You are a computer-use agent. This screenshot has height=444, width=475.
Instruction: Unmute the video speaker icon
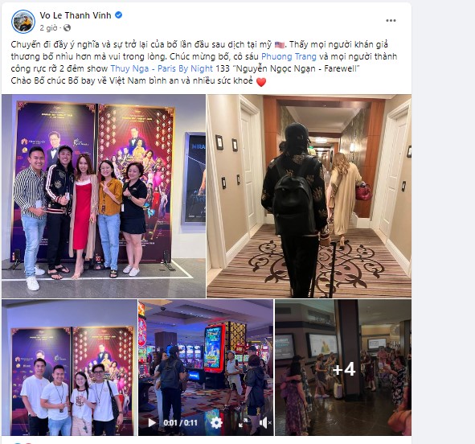(x=265, y=423)
